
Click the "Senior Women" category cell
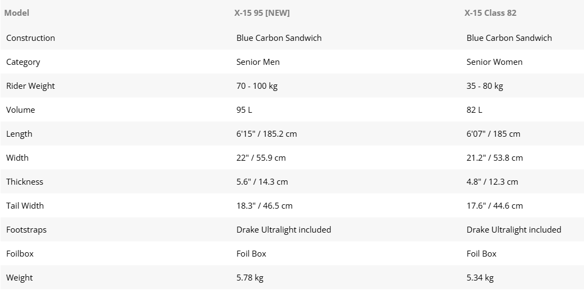click(494, 62)
